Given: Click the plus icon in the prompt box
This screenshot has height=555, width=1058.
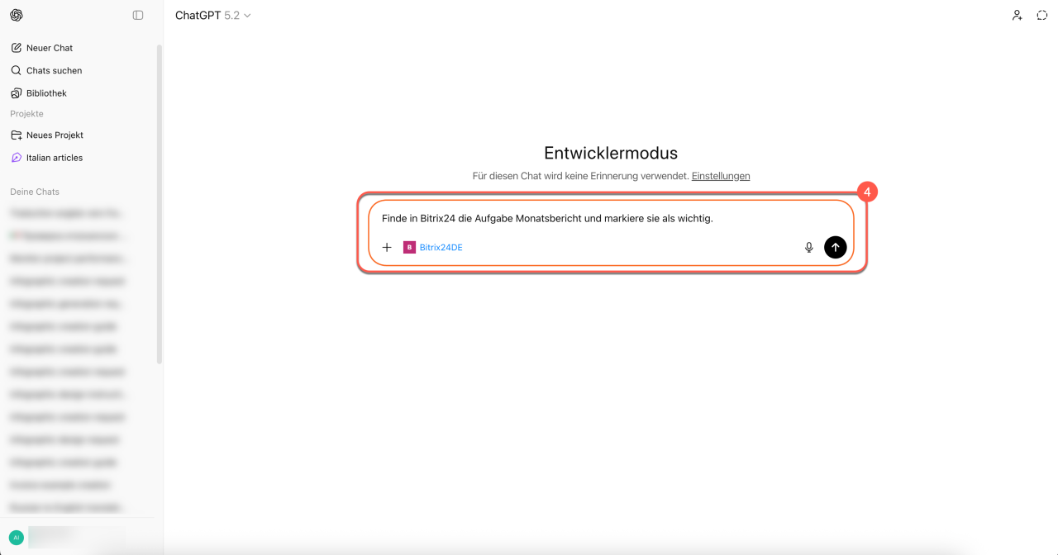Looking at the screenshot, I should [x=387, y=247].
